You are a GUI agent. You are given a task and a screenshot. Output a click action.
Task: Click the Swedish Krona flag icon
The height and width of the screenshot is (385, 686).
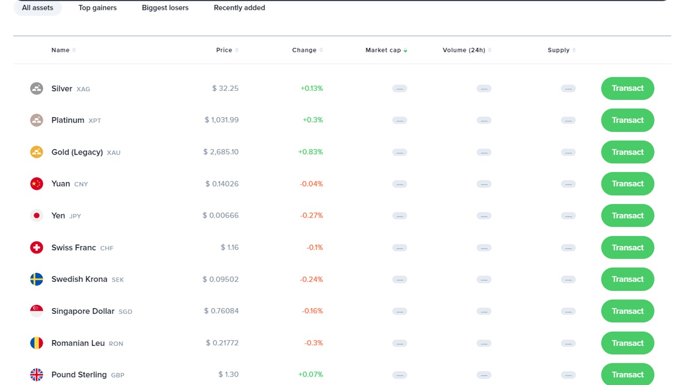36,279
